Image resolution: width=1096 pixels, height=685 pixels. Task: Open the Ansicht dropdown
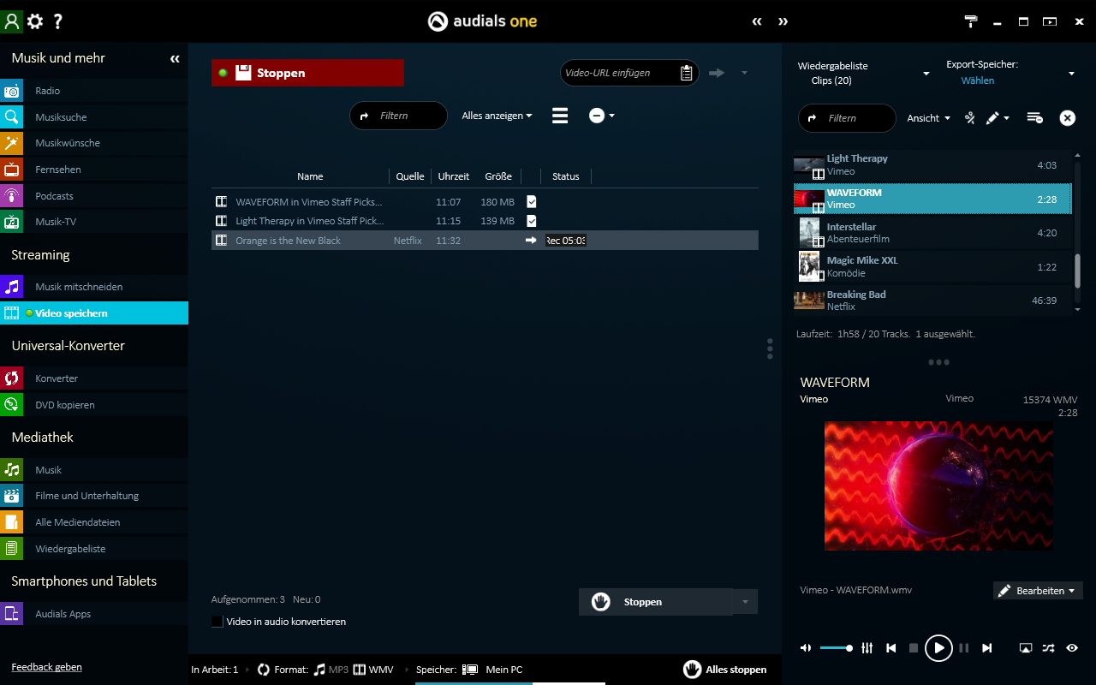coord(929,118)
